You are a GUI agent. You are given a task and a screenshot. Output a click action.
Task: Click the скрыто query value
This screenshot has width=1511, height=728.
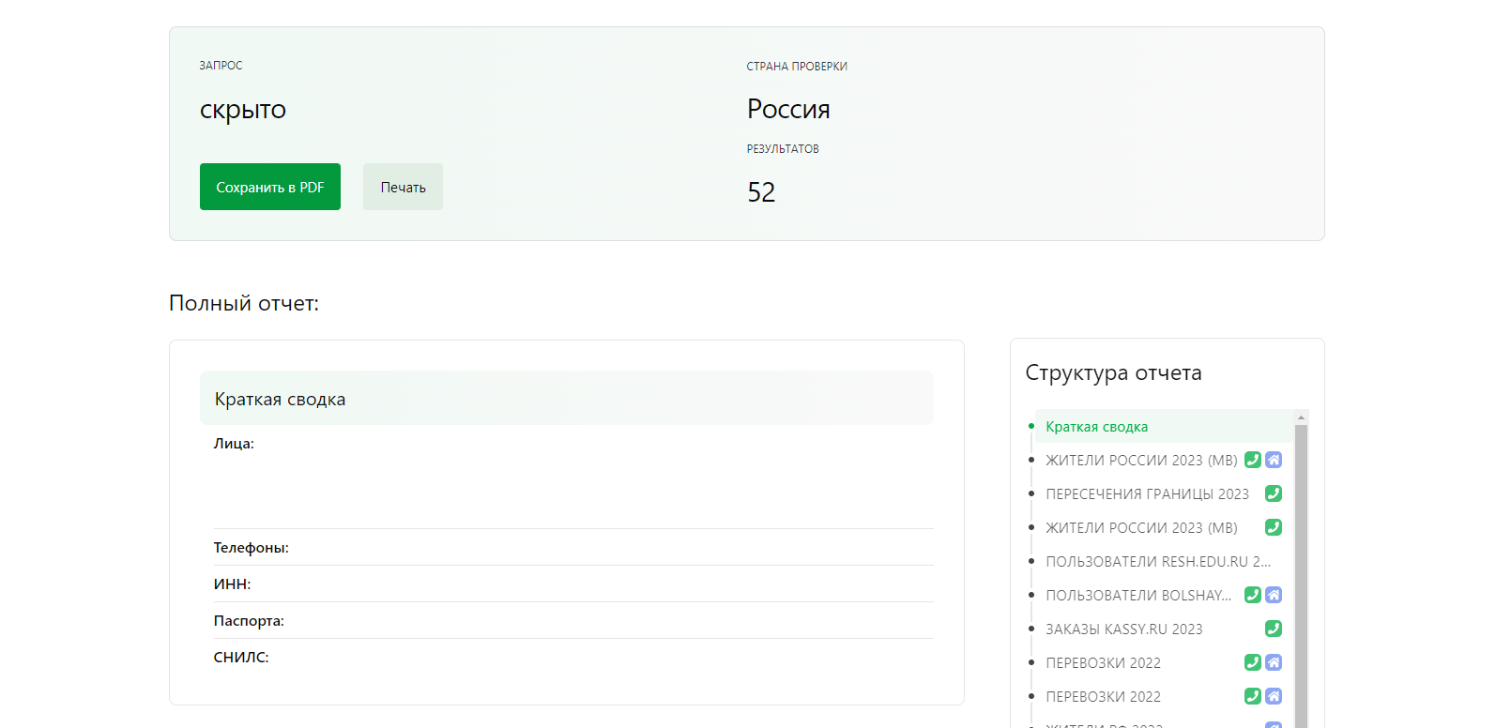[x=243, y=110]
